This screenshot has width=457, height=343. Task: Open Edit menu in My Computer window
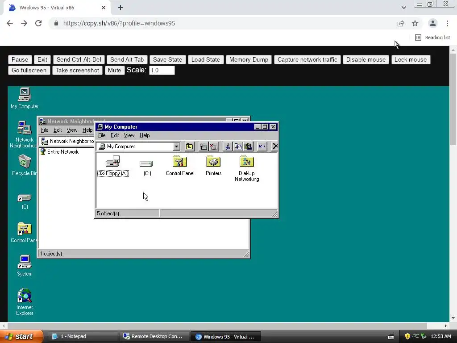click(x=115, y=135)
